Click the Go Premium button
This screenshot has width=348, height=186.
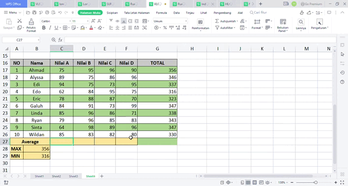click(x=311, y=4)
